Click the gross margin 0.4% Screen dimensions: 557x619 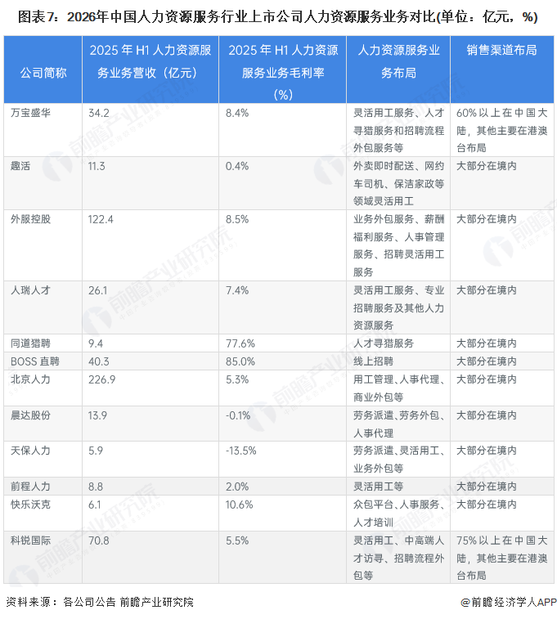(x=237, y=166)
